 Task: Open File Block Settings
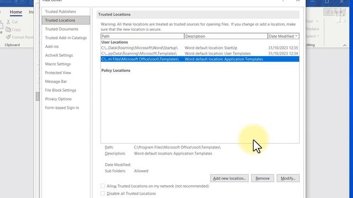tap(61, 90)
